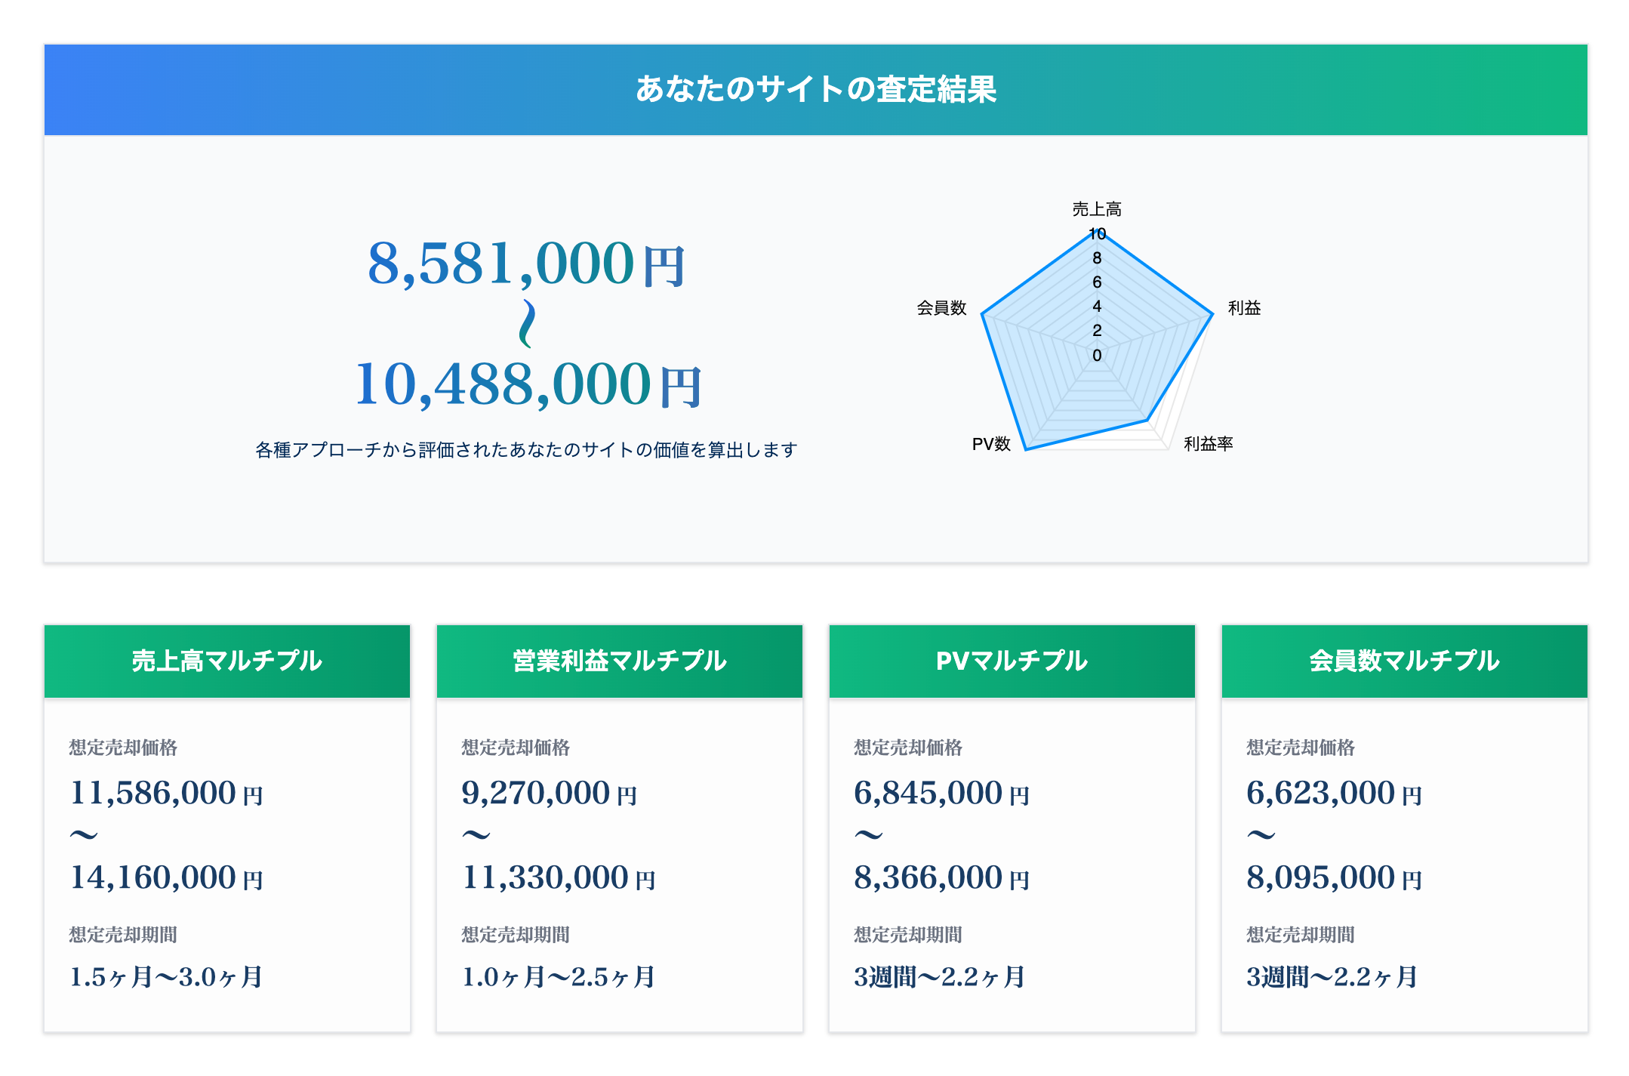Click the PV数 axis label on radar chart
The width and height of the screenshot is (1629, 1076).
click(x=990, y=444)
